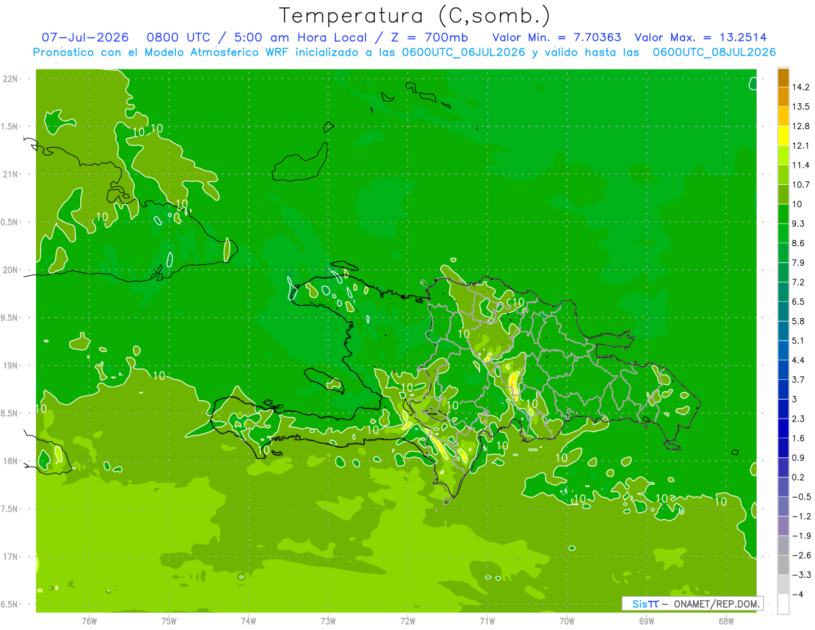The height and width of the screenshot is (630, 815).
Task: Click the '72W' longitude axis label
Action: (x=407, y=622)
